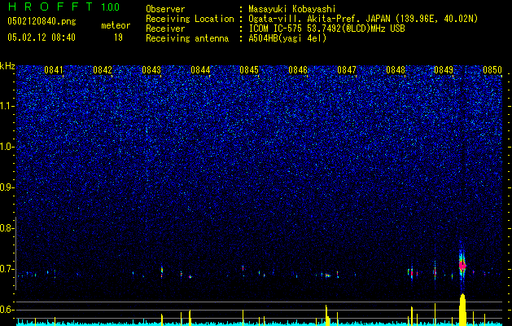Click the HROFFT 1.0.0 title text
Viewport: 512px width, 326px height.
pyautogui.click(x=63, y=7)
